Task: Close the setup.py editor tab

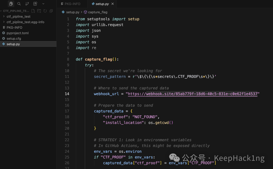Action: (x=113, y=4)
